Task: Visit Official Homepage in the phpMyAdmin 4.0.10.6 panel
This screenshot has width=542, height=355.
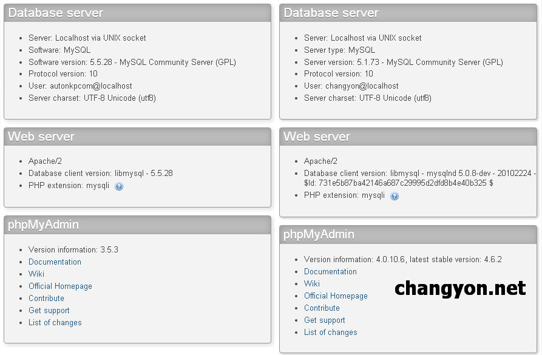Action: (x=336, y=296)
